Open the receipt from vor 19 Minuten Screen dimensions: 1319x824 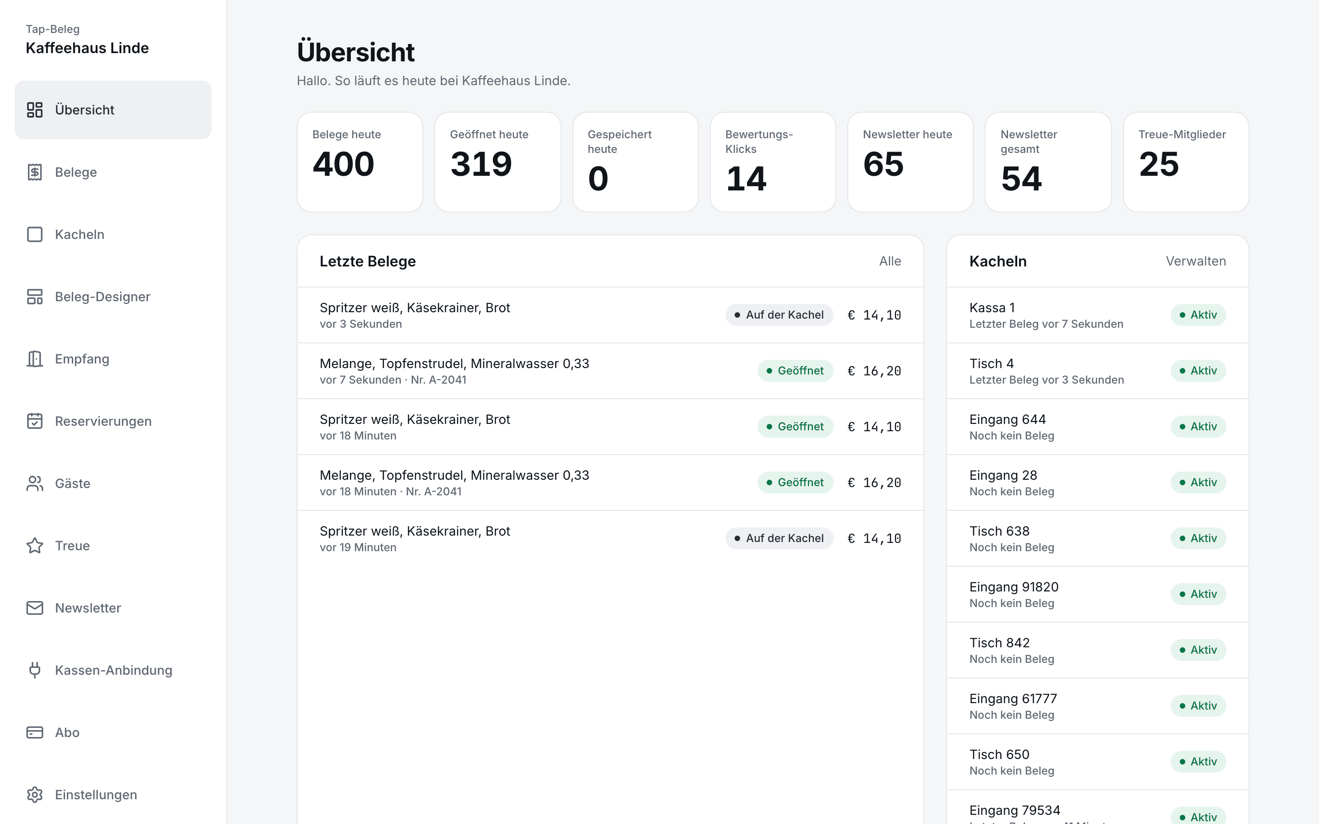610,538
